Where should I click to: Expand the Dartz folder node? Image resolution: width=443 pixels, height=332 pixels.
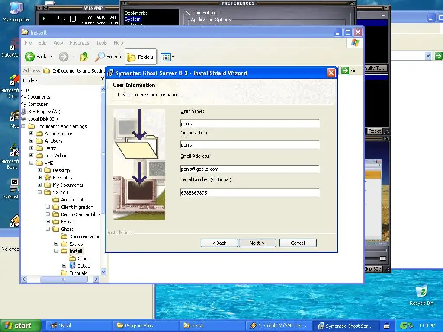coord(31,148)
